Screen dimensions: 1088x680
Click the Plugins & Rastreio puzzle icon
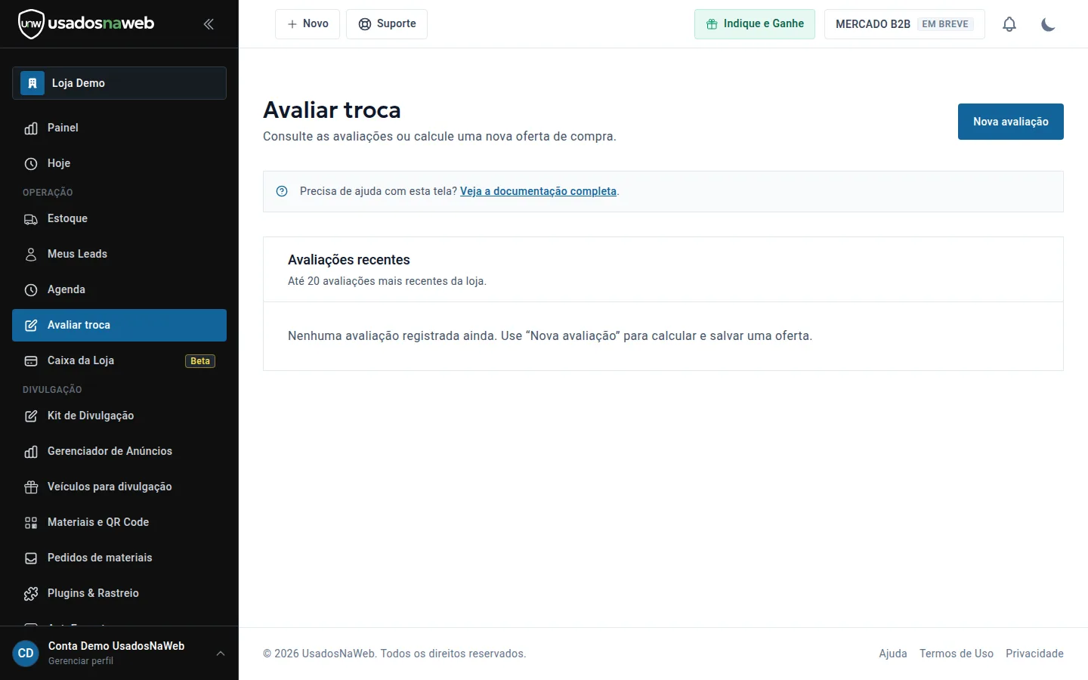click(31, 594)
